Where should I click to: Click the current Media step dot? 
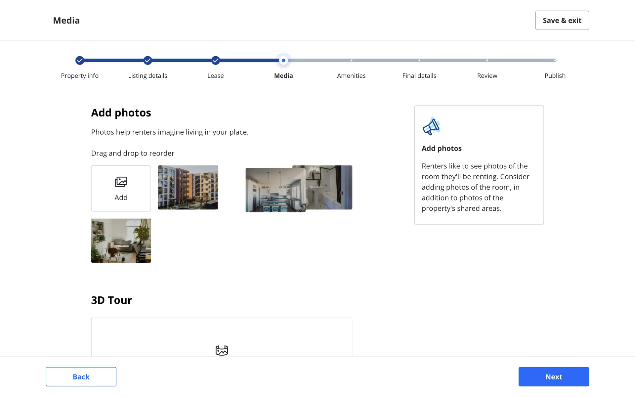[x=283, y=61]
